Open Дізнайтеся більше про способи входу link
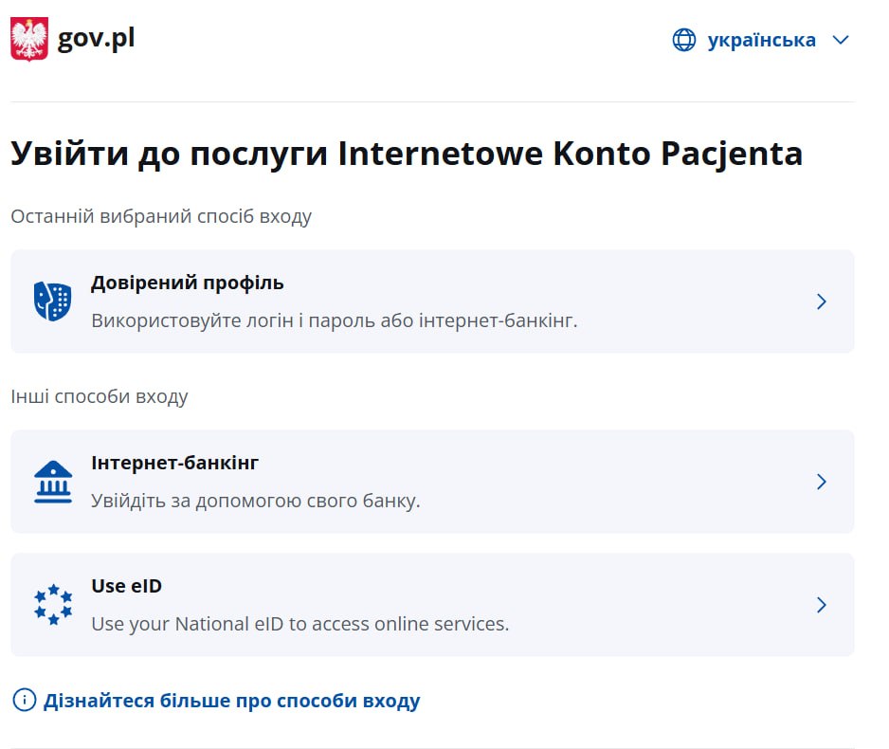 [232, 701]
